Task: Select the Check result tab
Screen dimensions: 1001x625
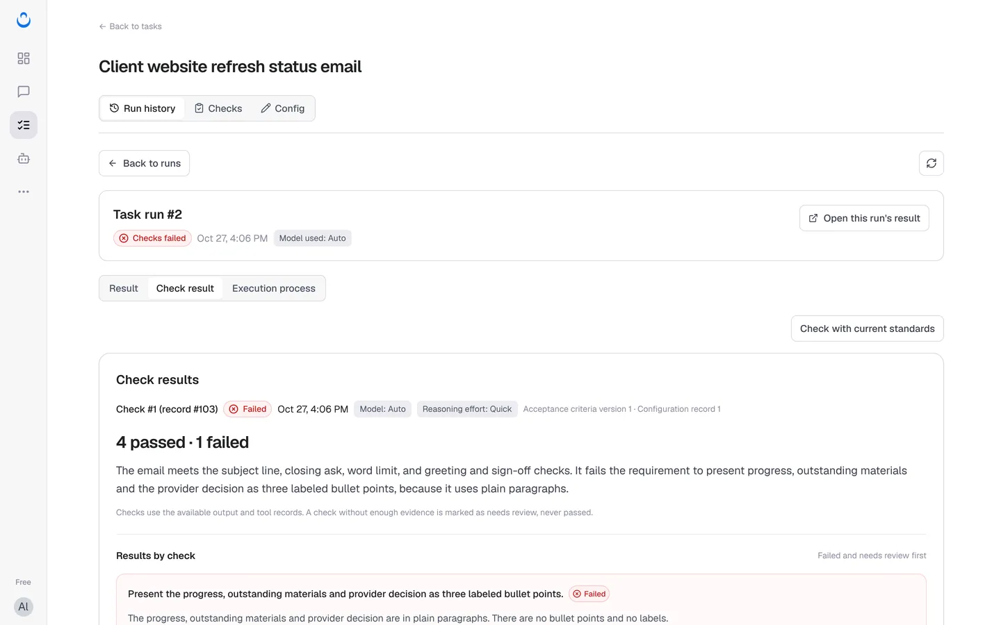Action: point(185,288)
